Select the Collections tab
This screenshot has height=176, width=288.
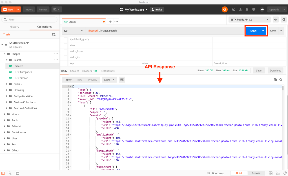(45, 27)
